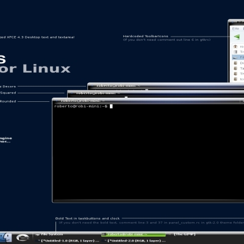
Task: Open the Finder face icon on the panel
Action: (x=6, y=237)
